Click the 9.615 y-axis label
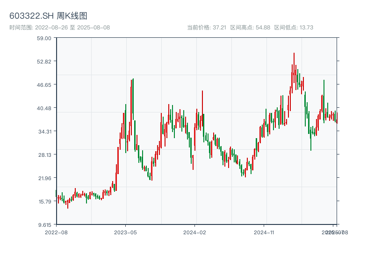This screenshot has height=280, width=374. point(44,224)
